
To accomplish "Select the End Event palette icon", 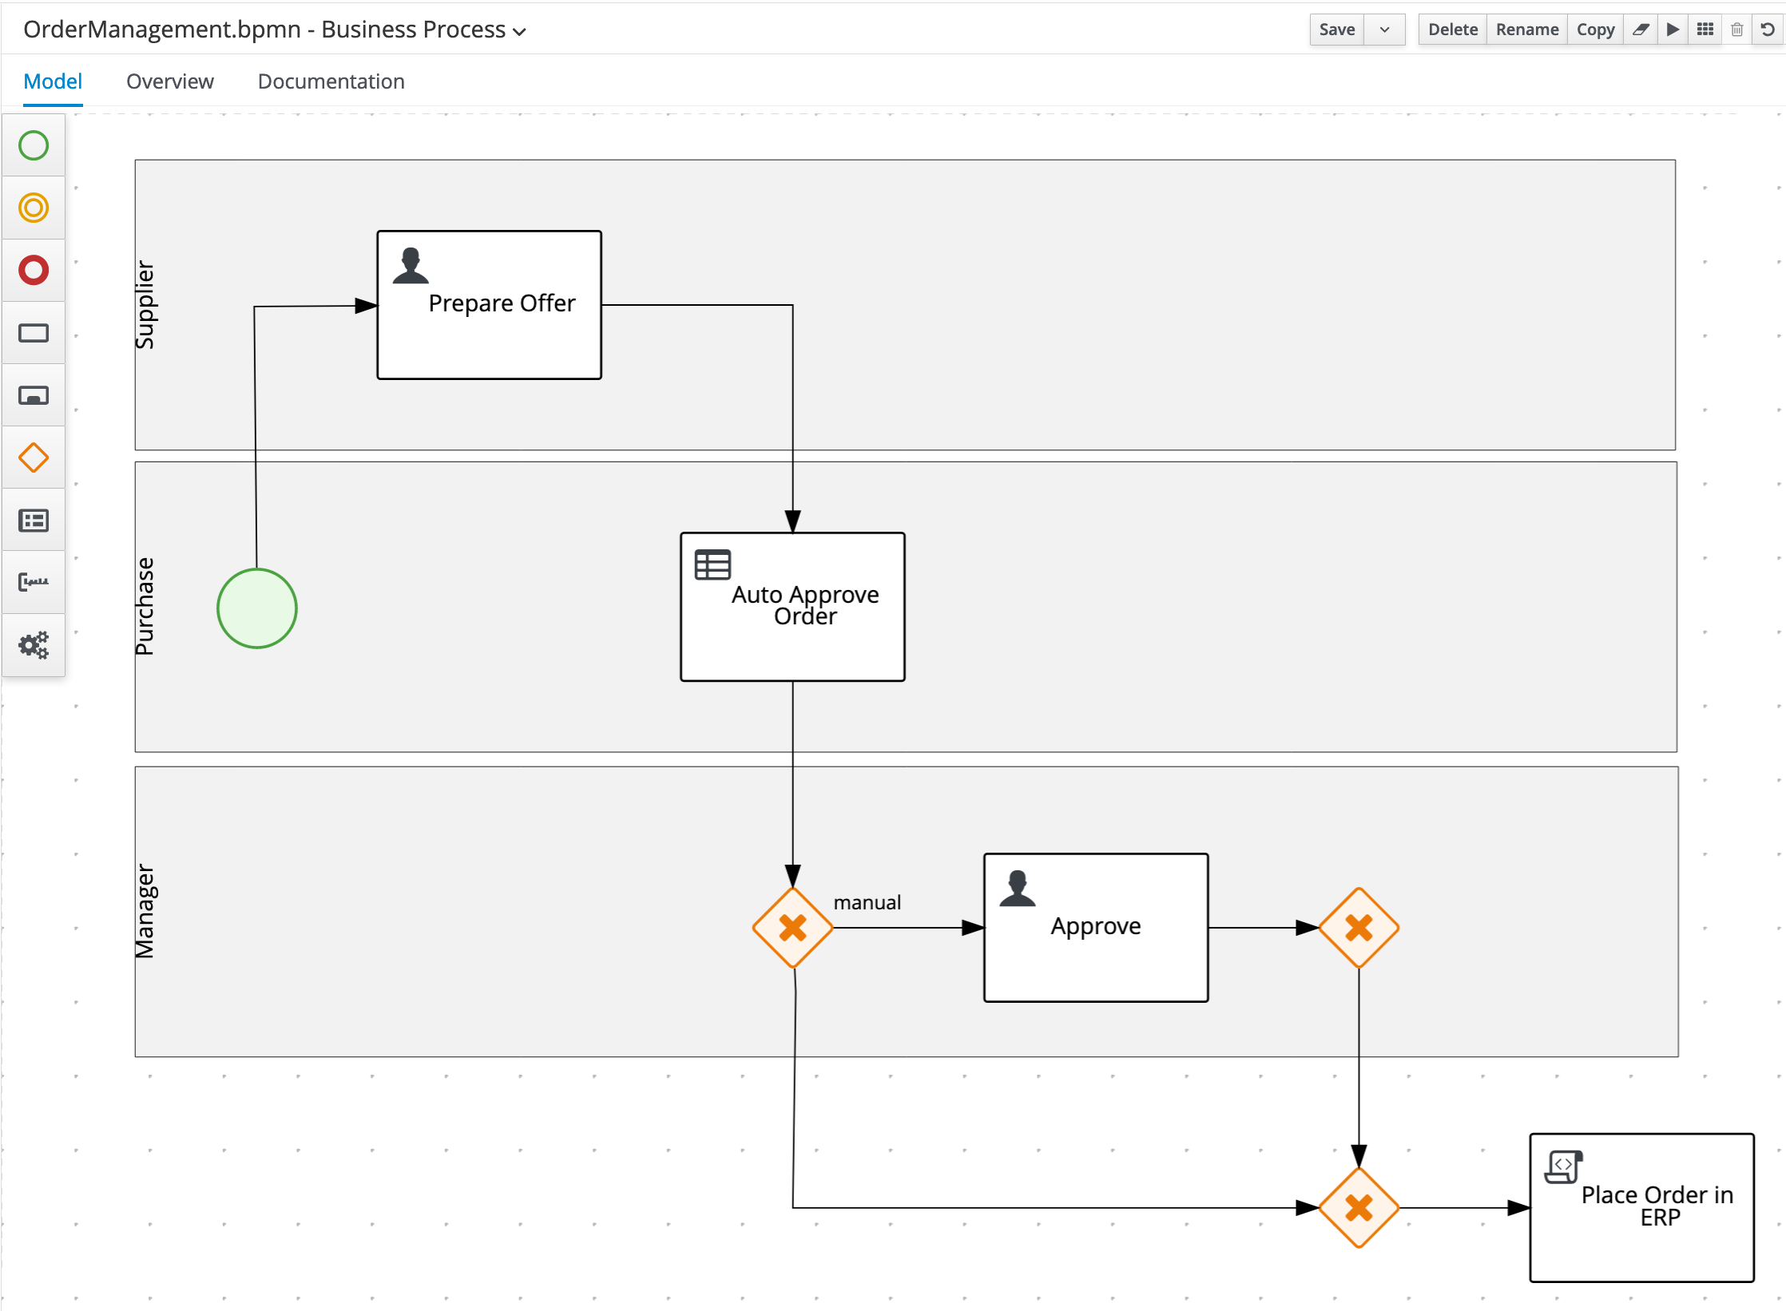I will tap(34, 270).
